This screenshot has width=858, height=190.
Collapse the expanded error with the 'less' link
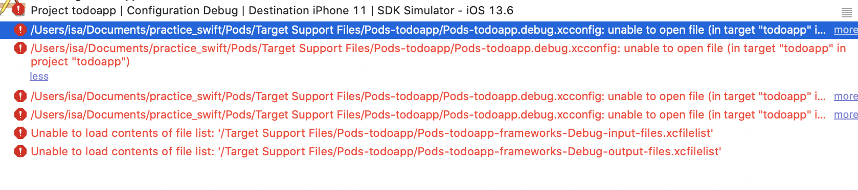pos(39,76)
